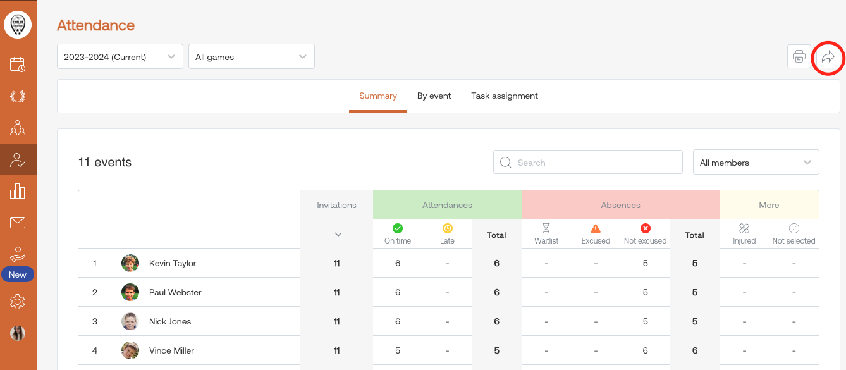Click the share export arrow icon
Image resolution: width=846 pixels, height=370 pixels.
click(828, 57)
